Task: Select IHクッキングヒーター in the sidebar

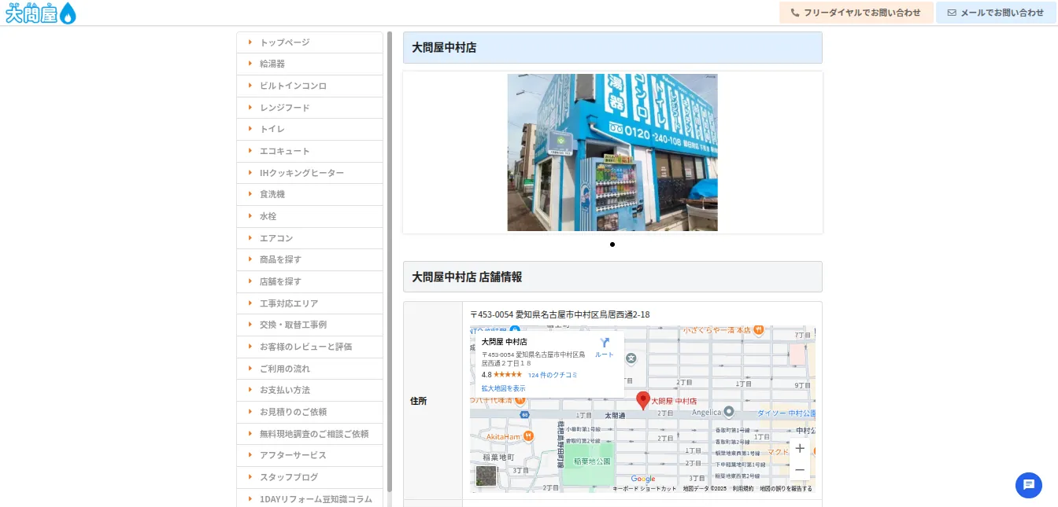Action: pos(309,173)
